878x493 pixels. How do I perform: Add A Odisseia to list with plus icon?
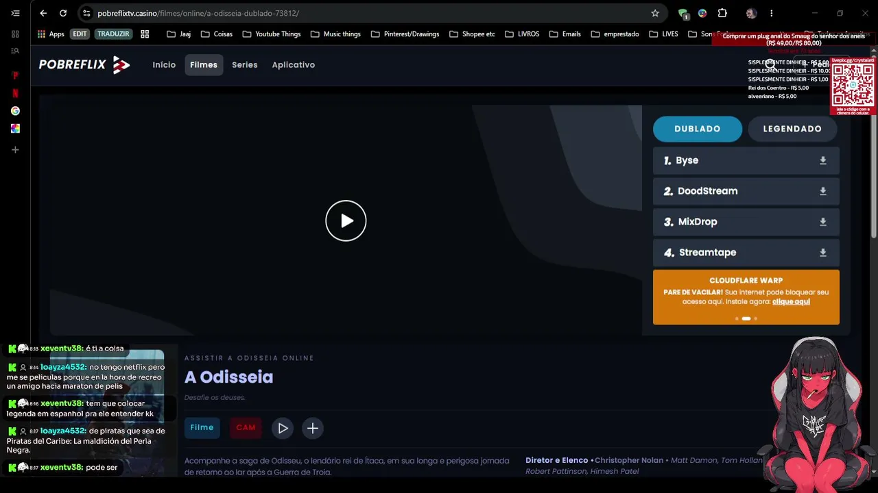[312, 428]
